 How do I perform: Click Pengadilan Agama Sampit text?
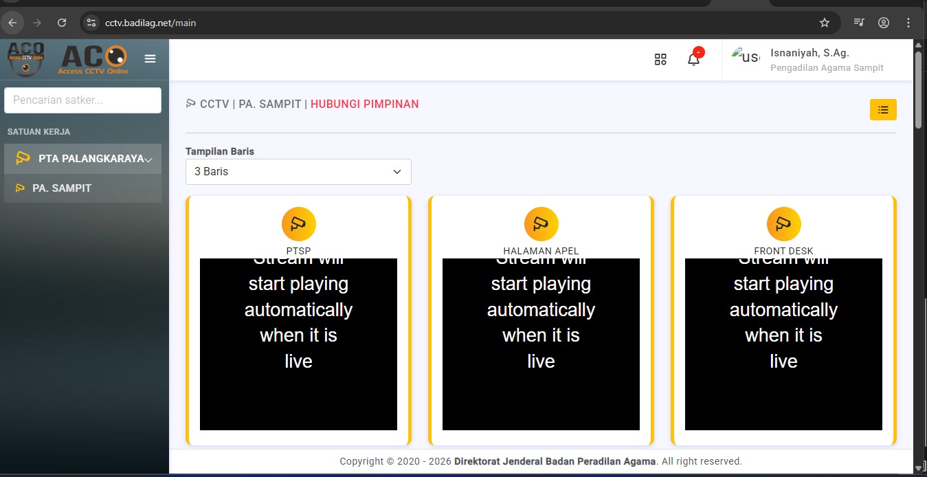coord(827,68)
